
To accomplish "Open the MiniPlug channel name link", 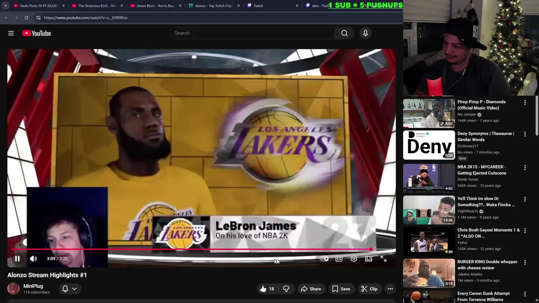I will (x=33, y=286).
